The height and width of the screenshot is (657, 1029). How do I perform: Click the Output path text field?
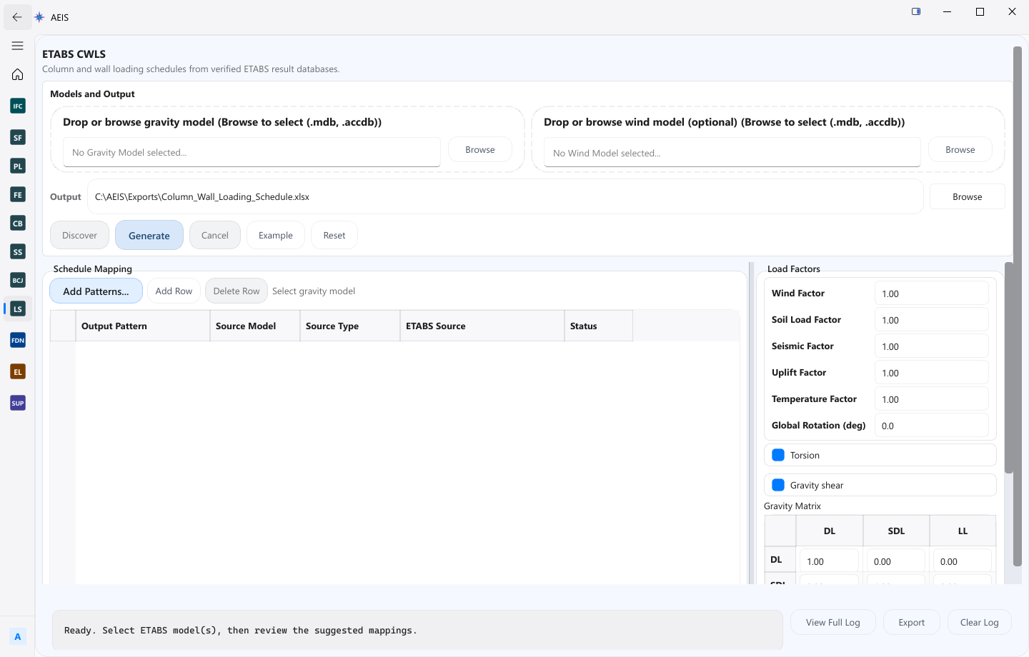[x=505, y=196]
